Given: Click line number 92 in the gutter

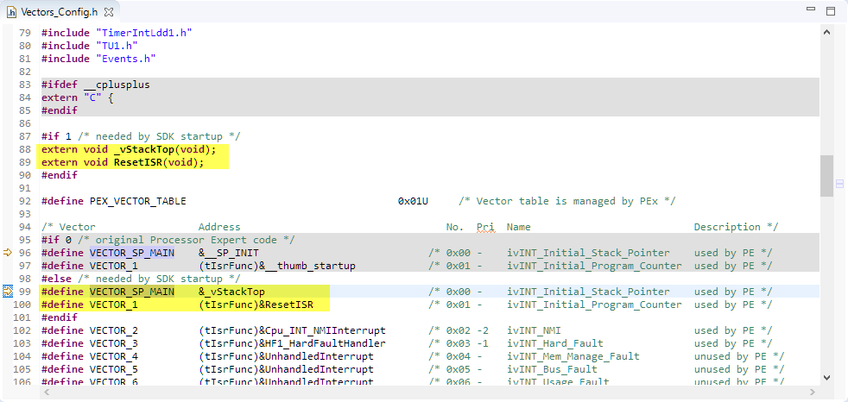Looking at the screenshot, I should [x=23, y=201].
